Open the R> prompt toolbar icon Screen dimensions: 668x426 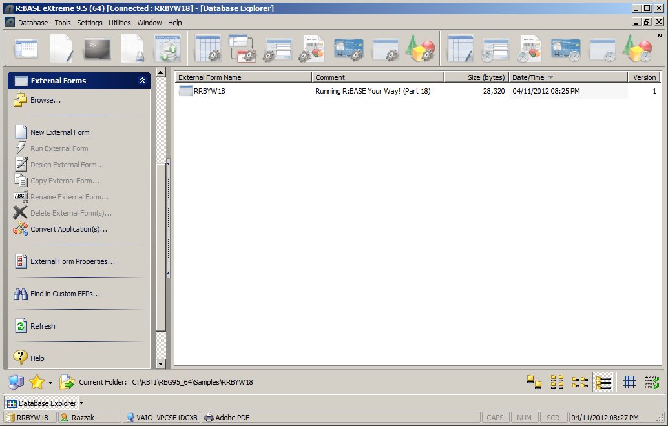tap(97, 49)
